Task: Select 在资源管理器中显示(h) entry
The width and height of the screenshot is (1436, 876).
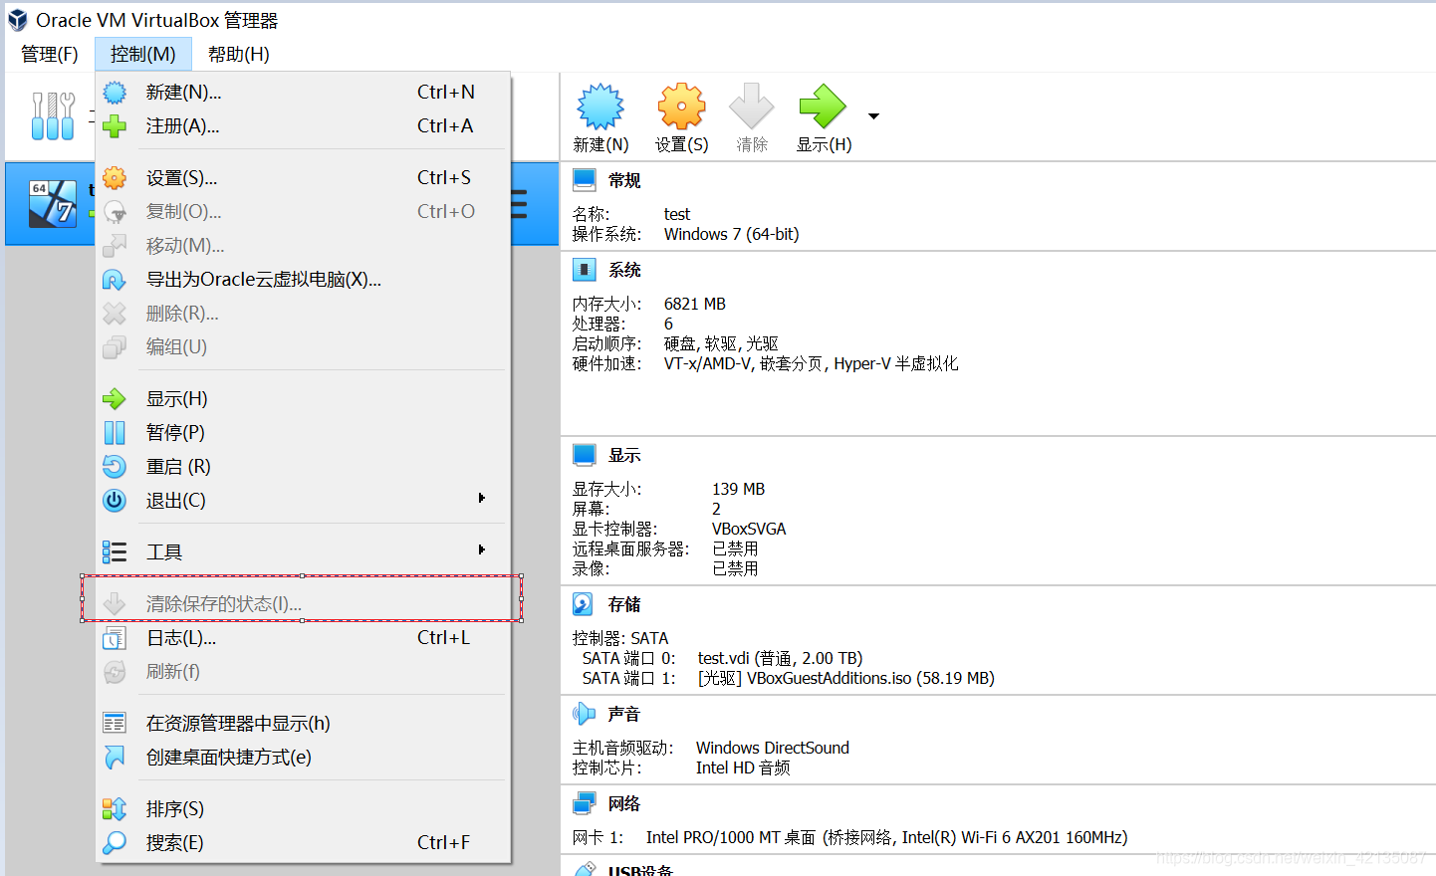Action: point(303,724)
